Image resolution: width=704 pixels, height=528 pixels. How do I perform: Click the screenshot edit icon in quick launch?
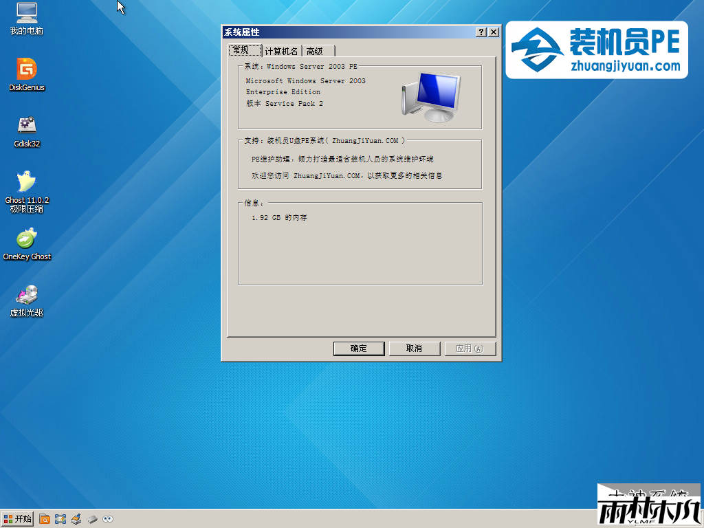click(60, 519)
